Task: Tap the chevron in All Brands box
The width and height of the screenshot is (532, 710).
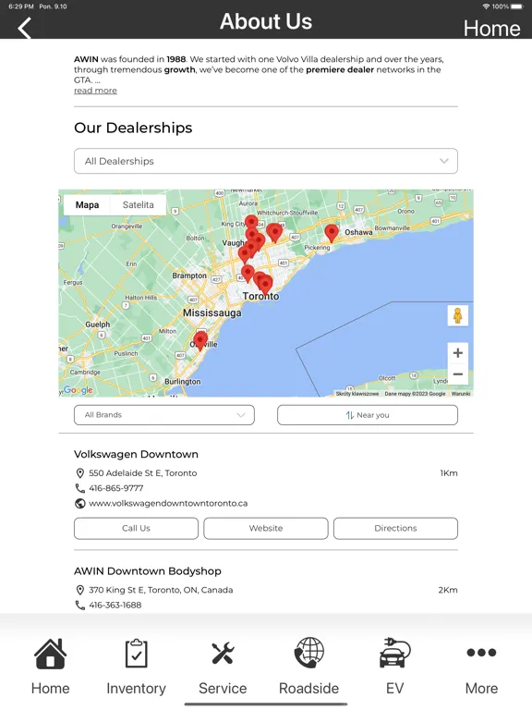Action: point(241,415)
